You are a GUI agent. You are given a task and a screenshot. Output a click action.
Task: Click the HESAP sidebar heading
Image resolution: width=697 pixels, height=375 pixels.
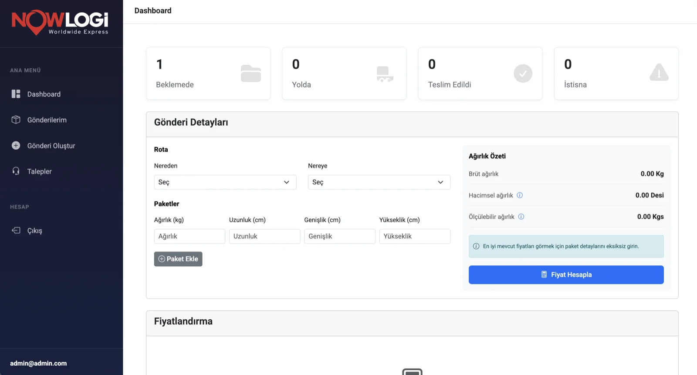tap(20, 207)
